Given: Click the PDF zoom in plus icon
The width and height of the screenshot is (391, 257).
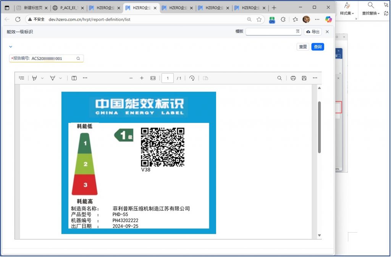Looking at the screenshot, I should click(x=142, y=78).
